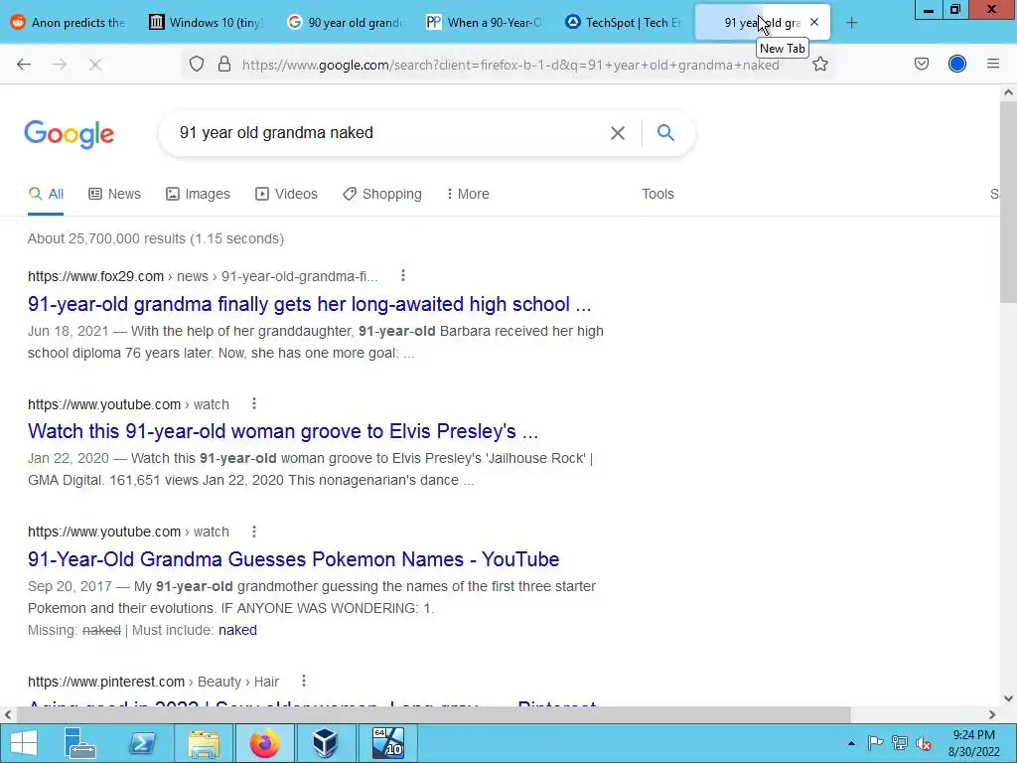Viewport: 1017px width, 763px height.
Task: Click the browser address bar URL
Action: click(x=510, y=65)
